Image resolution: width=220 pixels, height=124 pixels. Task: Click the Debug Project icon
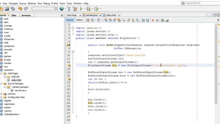click(89, 9)
